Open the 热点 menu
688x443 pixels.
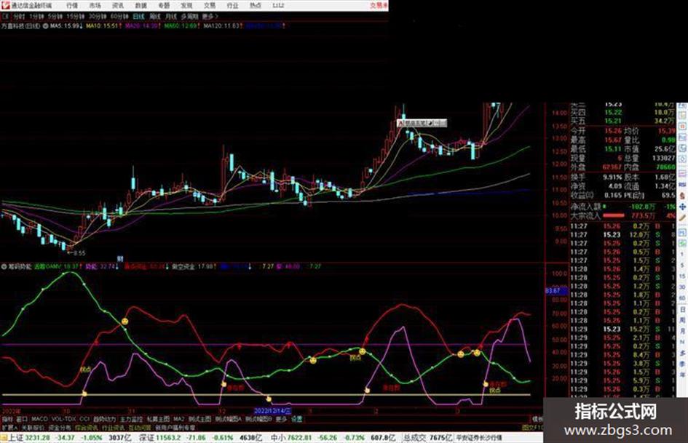(x=255, y=5)
